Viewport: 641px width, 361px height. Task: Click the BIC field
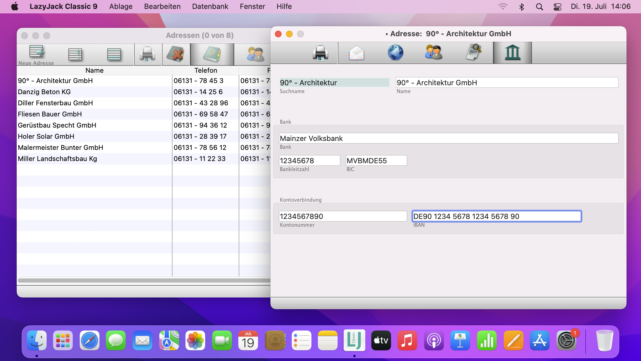coord(376,160)
